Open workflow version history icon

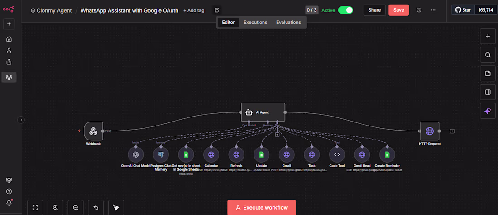pos(419,10)
